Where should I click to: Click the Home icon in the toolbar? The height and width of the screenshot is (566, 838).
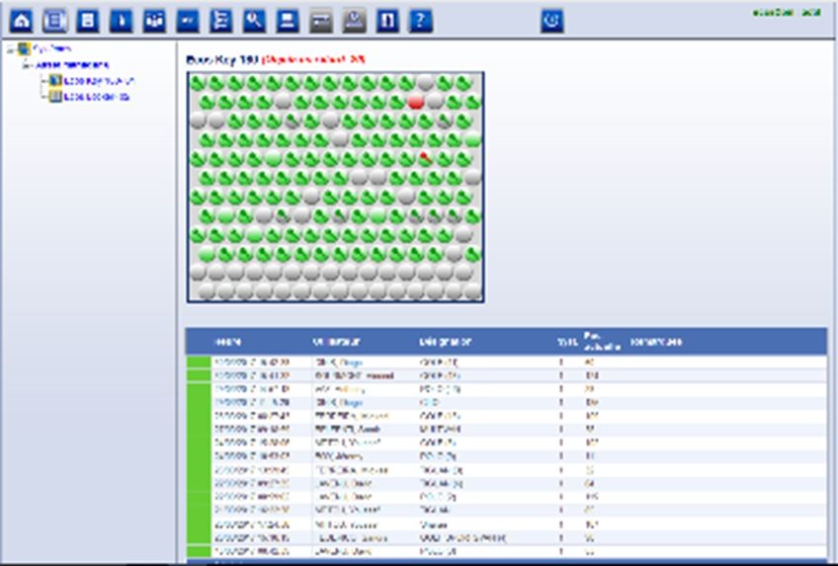(22, 19)
